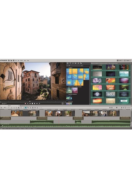This screenshot has height=188, width=132.
Task: Stop playback
Action: (x=32, y=103)
